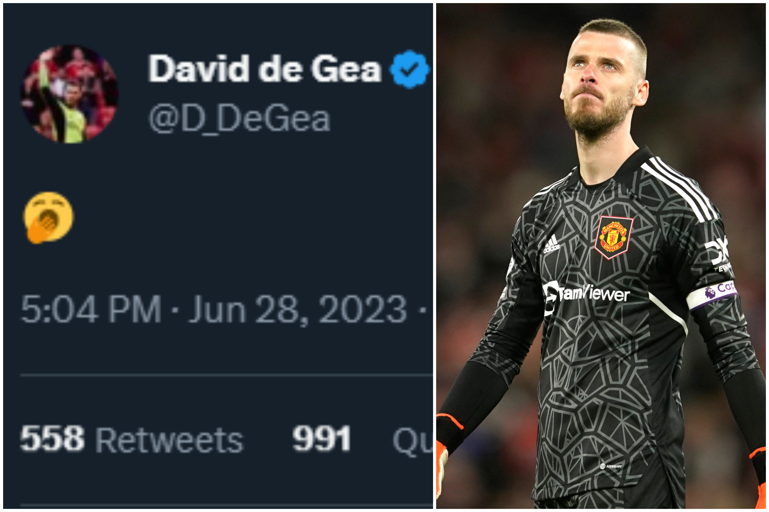Open the 558 Retweets list
The width and height of the screenshot is (769, 512).
[132, 440]
